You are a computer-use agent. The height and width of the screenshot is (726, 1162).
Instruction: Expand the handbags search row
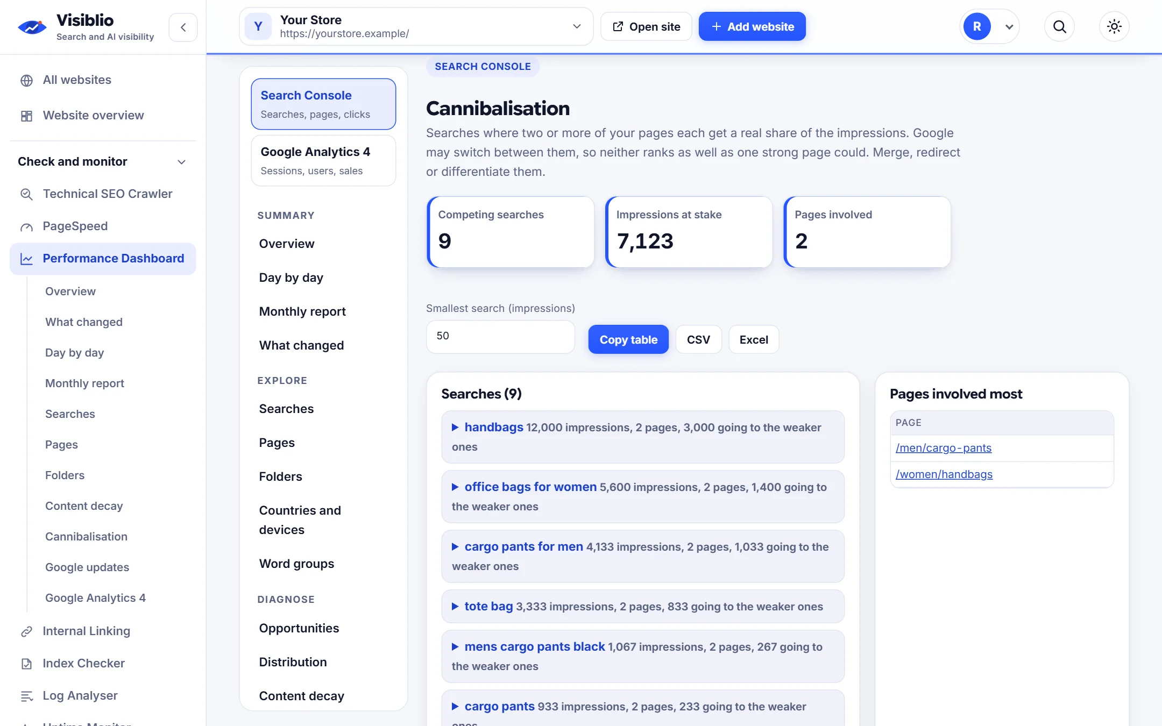[643, 437]
